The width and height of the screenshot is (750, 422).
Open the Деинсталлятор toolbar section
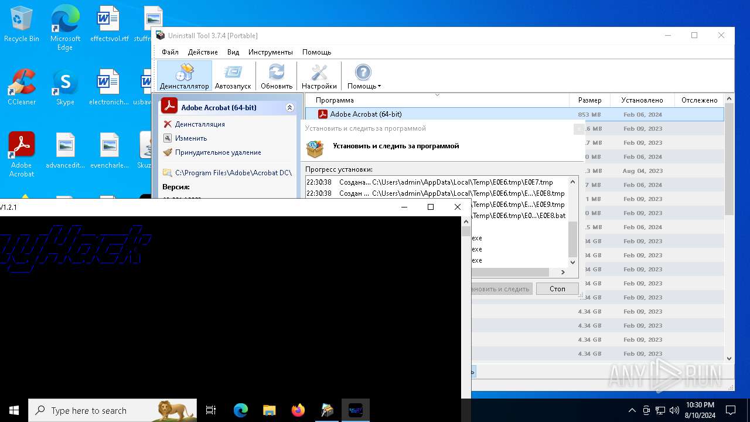(x=184, y=76)
